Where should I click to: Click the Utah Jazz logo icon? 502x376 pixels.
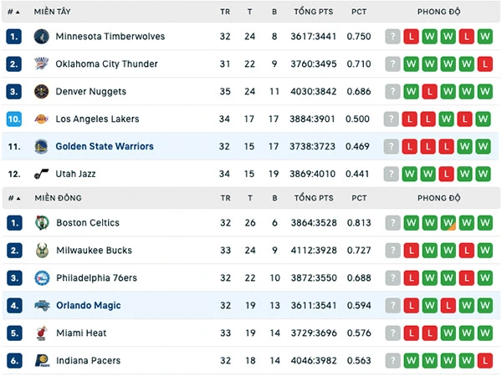click(x=42, y=174)
